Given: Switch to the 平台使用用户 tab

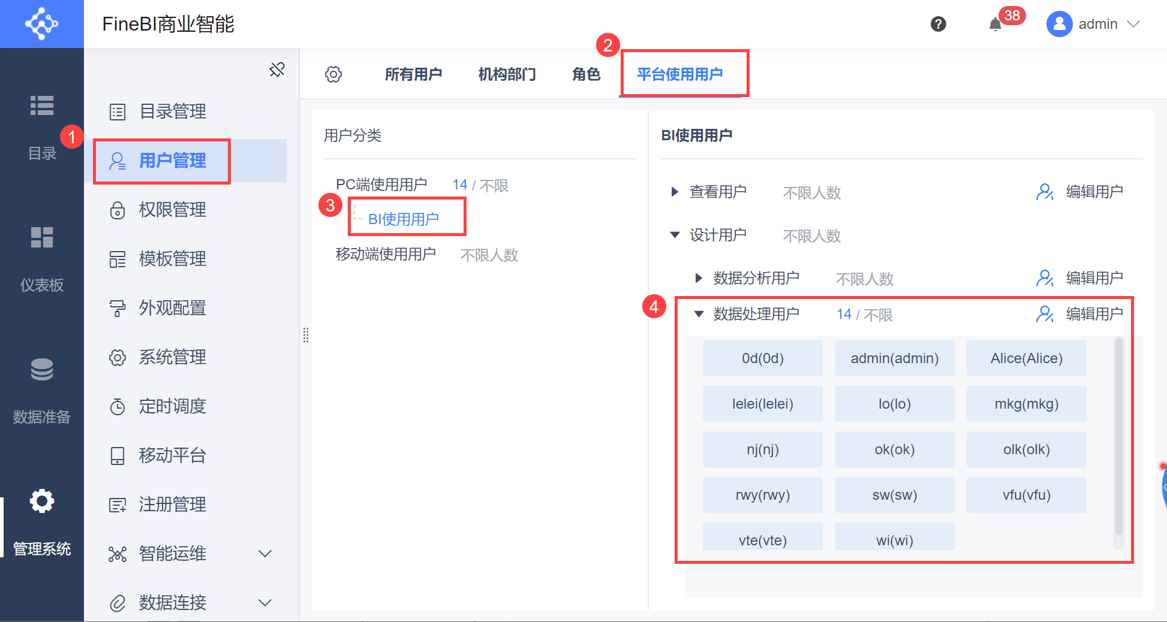Looking at the screenshot, I should click(x=679, y=74).
